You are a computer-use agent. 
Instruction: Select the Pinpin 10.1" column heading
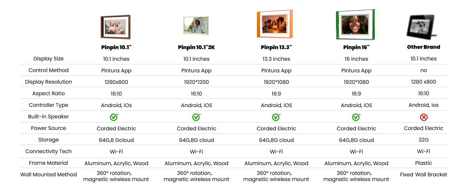click(x=116, y=47)
